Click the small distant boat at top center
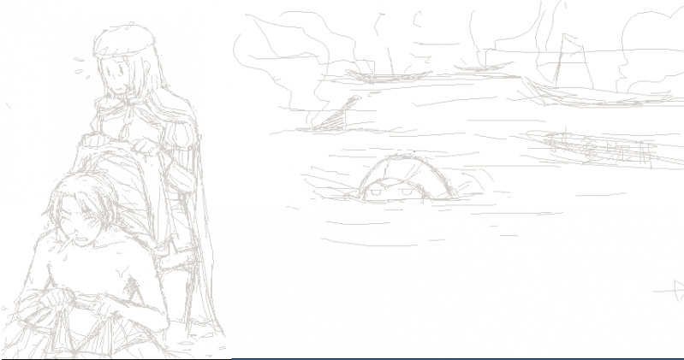This screenshot has width=684, height=360. pyautogui.click(x=484, y=66)
